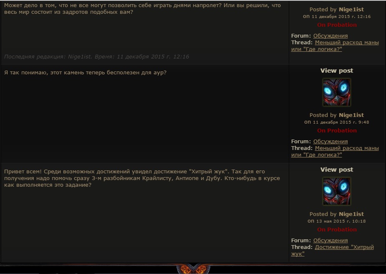Click the 13 мая 2015 г. 10:18 timestamp

click(341, 221)
